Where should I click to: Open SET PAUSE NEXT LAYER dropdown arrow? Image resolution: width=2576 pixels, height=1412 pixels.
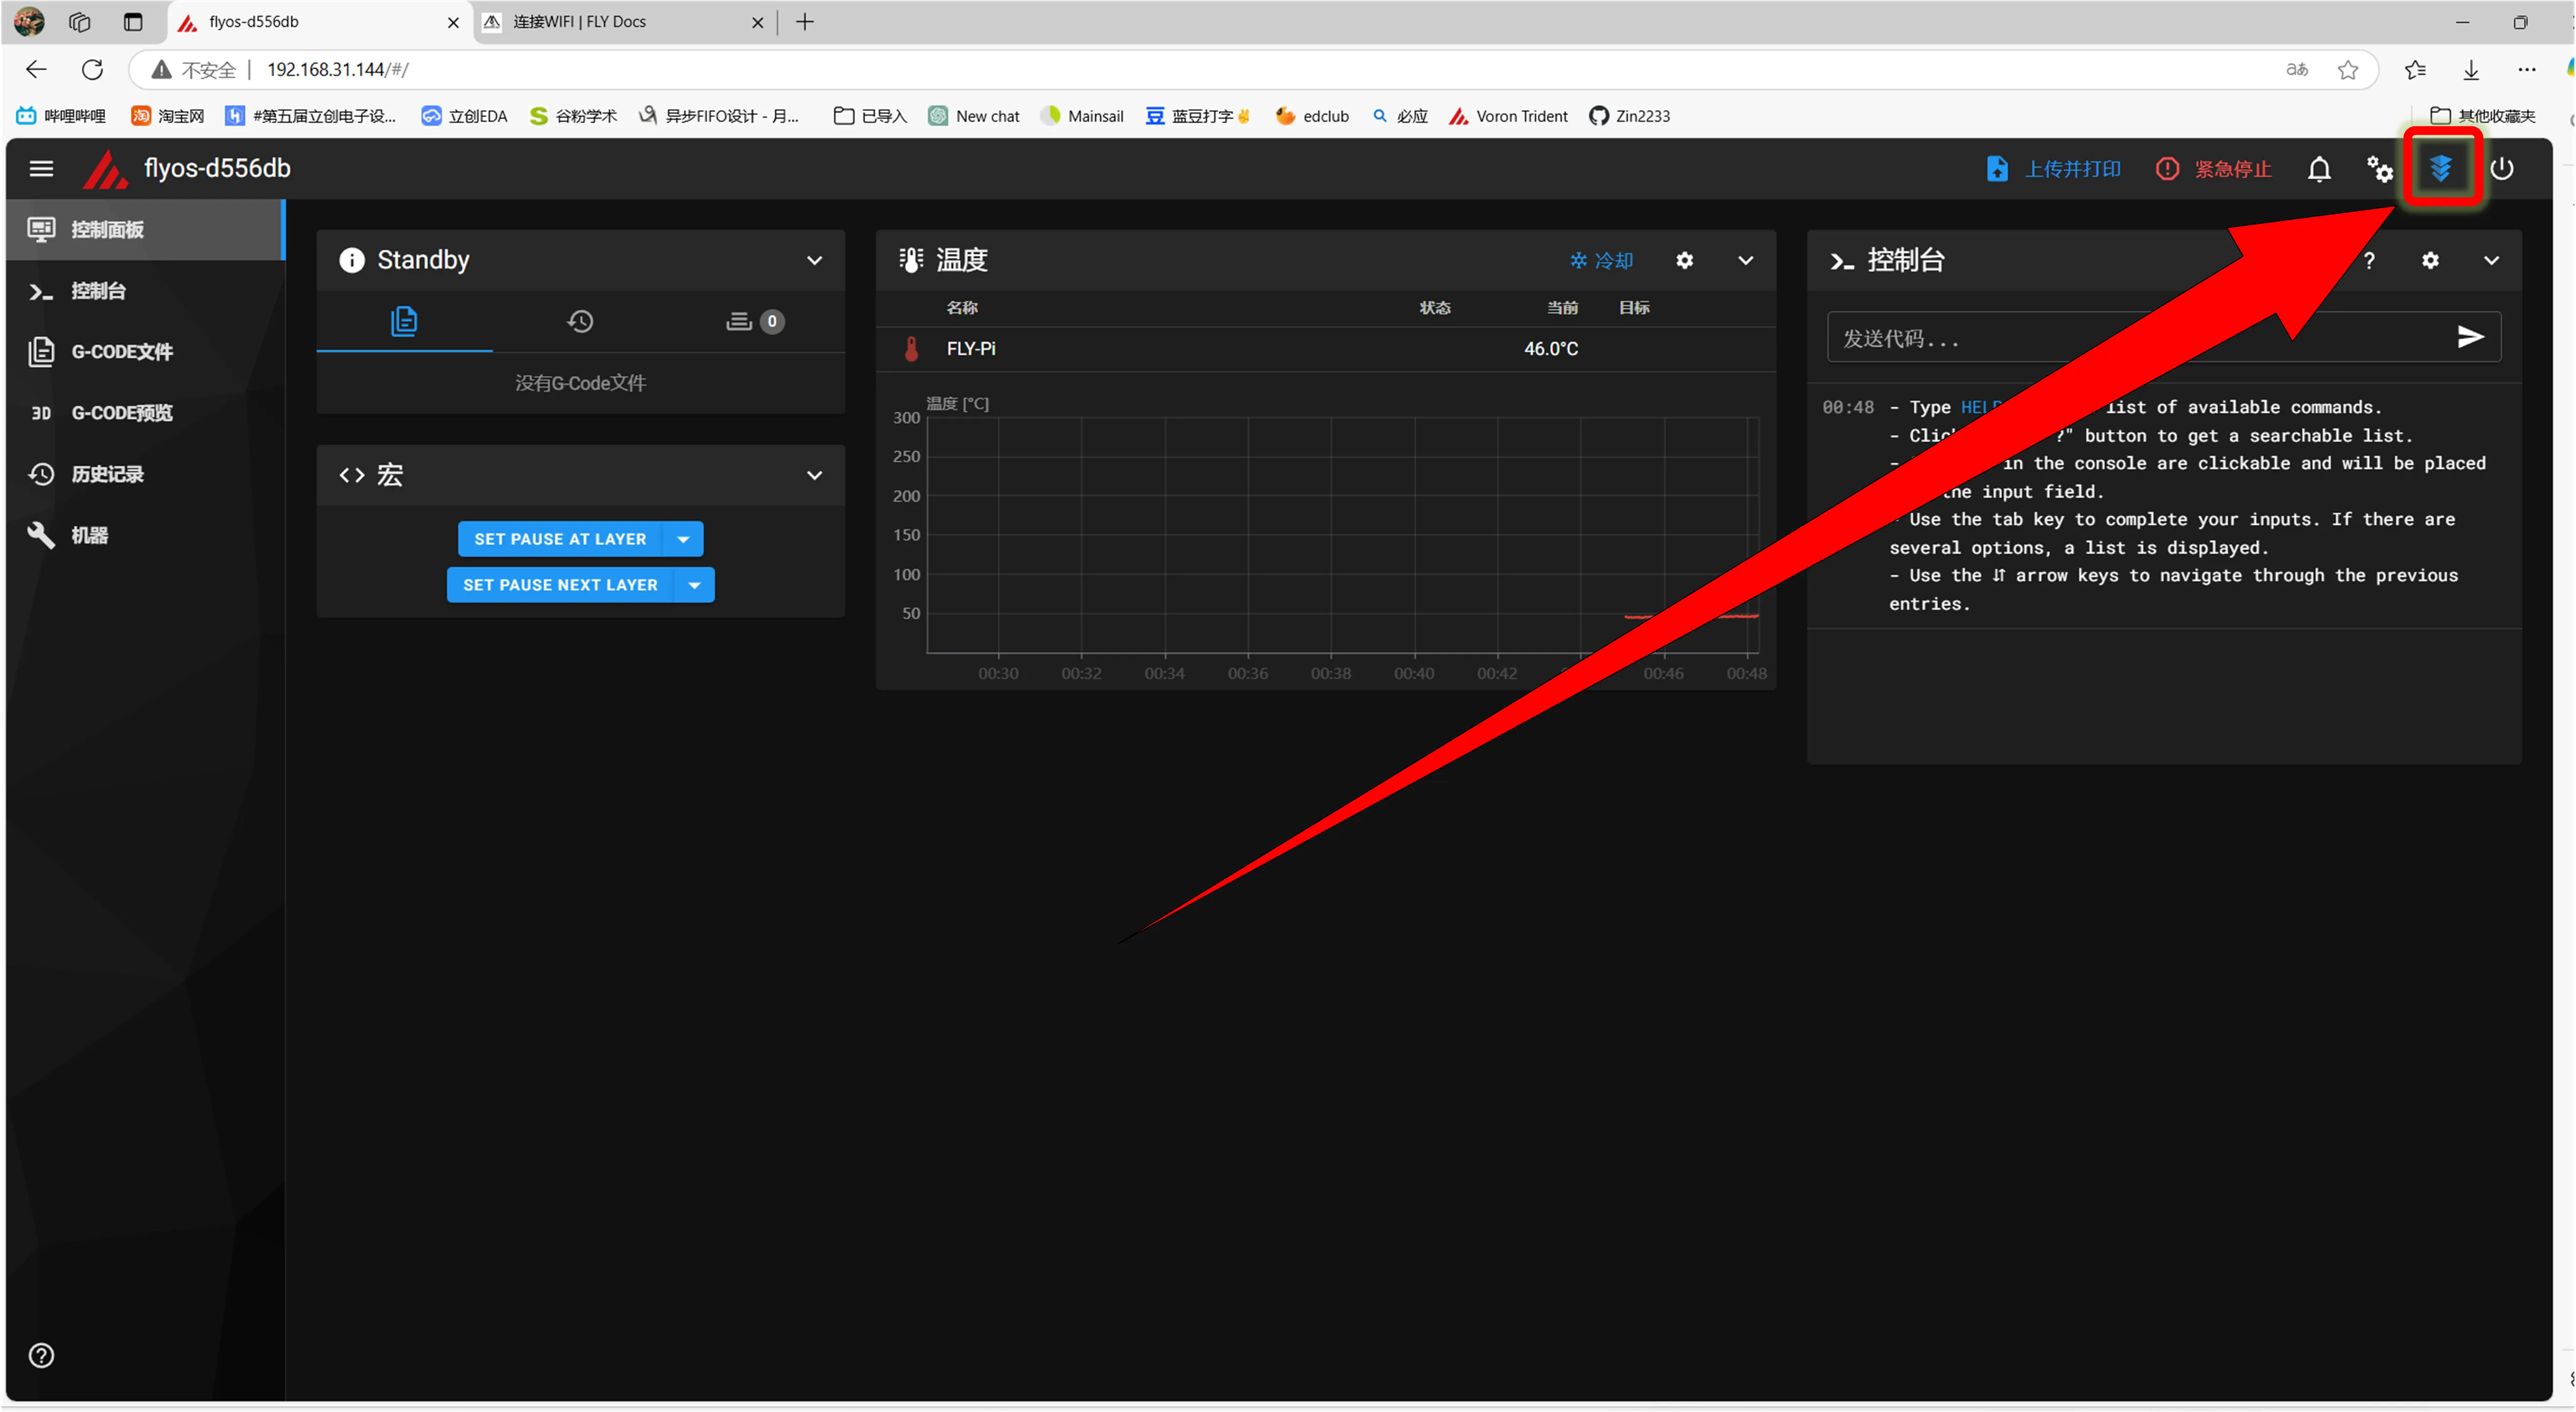(694, 585)
